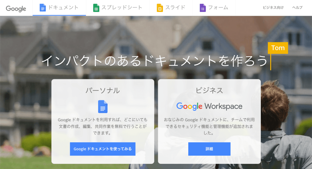Click the Google Workspace logo in the ビジネス card
The height and width of the screenshot is (169, 312).
click(x=209, y=106)
